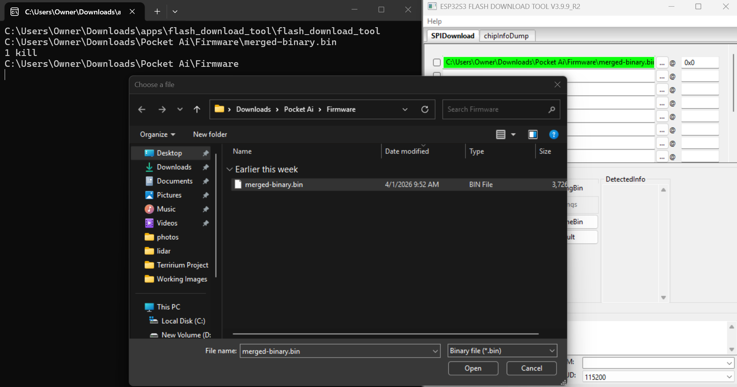Refresh the Firmware folder view
This screenshot has height=387, width=737.
[x=425, y=109]
